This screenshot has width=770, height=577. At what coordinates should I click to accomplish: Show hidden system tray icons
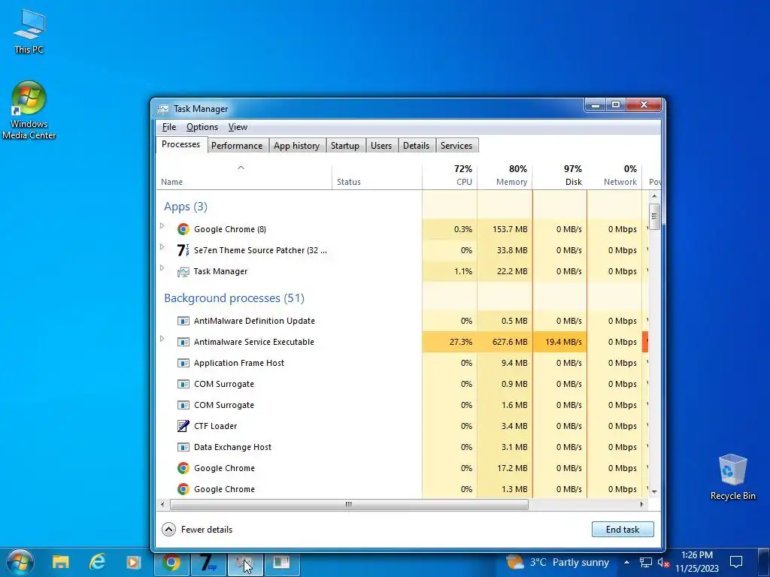pos(626,562)
